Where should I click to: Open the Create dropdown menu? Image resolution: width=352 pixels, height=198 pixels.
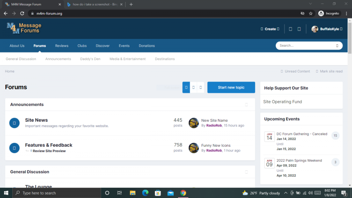pyautogui.click(x=270, y=29)
